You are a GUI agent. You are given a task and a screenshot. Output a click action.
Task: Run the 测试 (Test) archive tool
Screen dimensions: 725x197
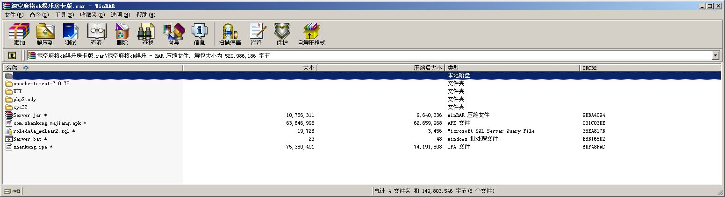(71, 34)
